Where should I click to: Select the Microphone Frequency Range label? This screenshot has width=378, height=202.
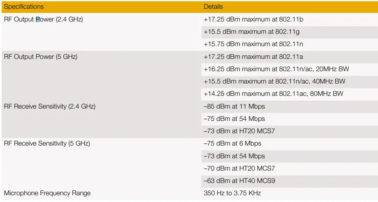click(47, 193)
